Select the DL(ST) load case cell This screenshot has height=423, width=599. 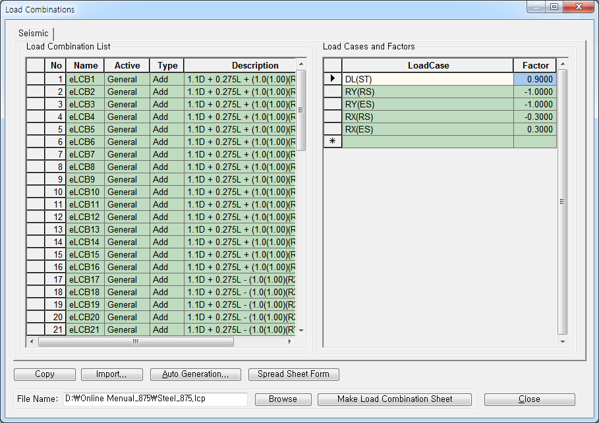tap(428, 79)
